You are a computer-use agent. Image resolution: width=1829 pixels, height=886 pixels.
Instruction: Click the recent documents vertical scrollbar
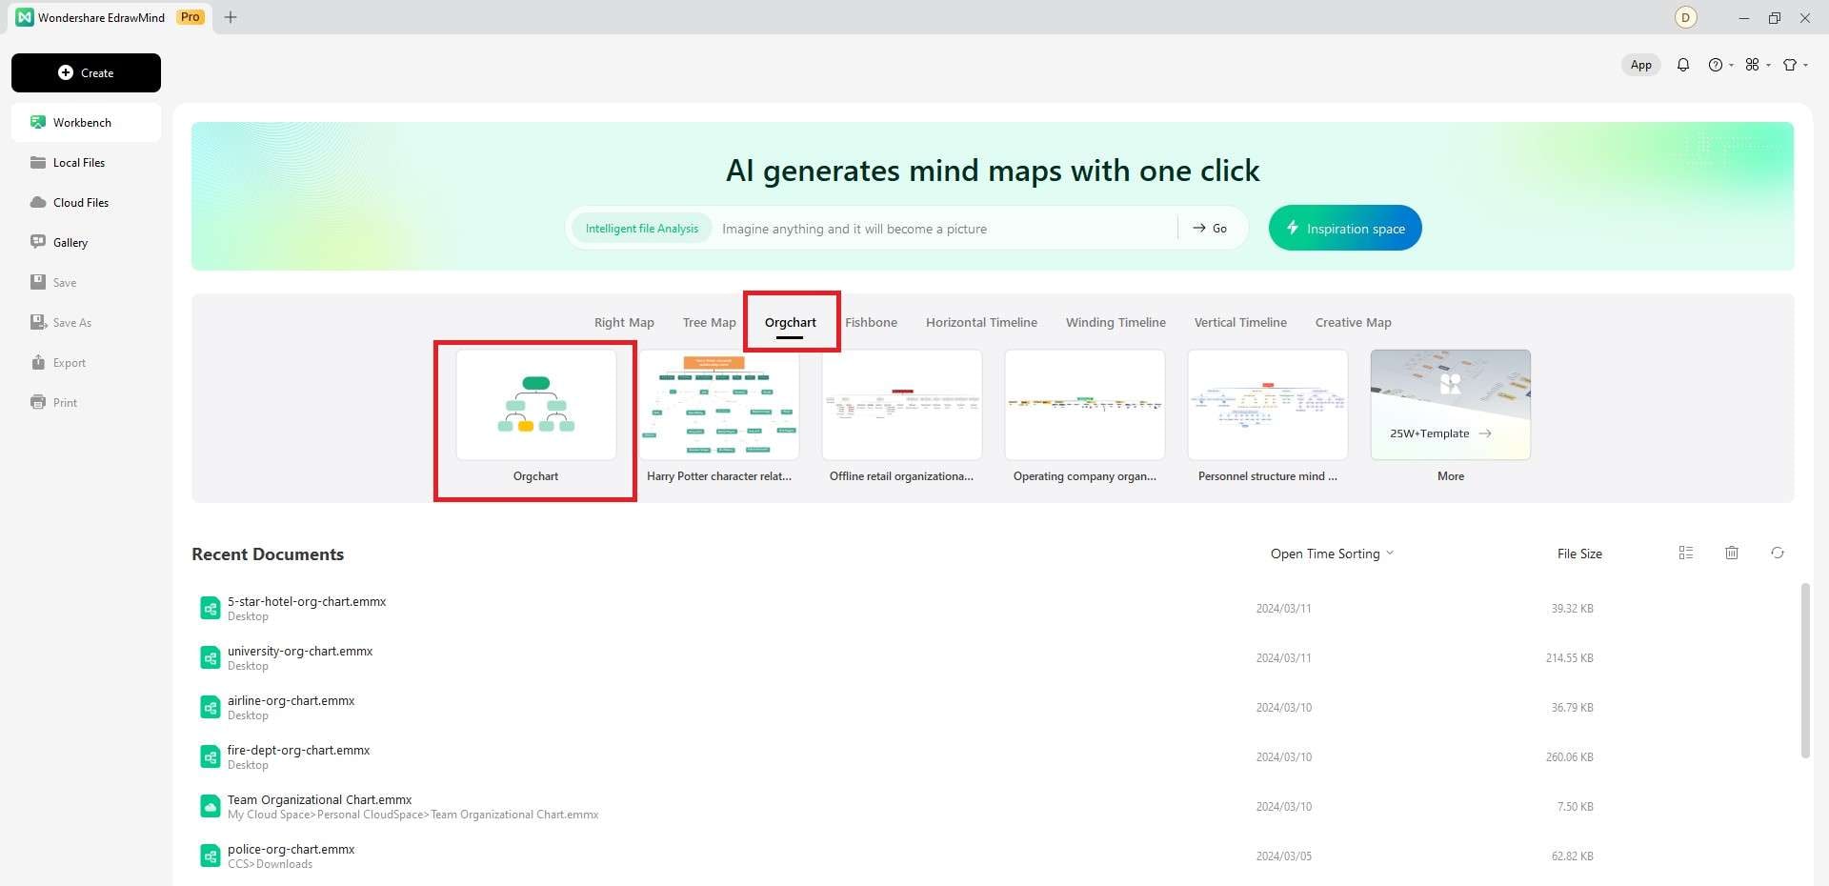pos(1804,671)
